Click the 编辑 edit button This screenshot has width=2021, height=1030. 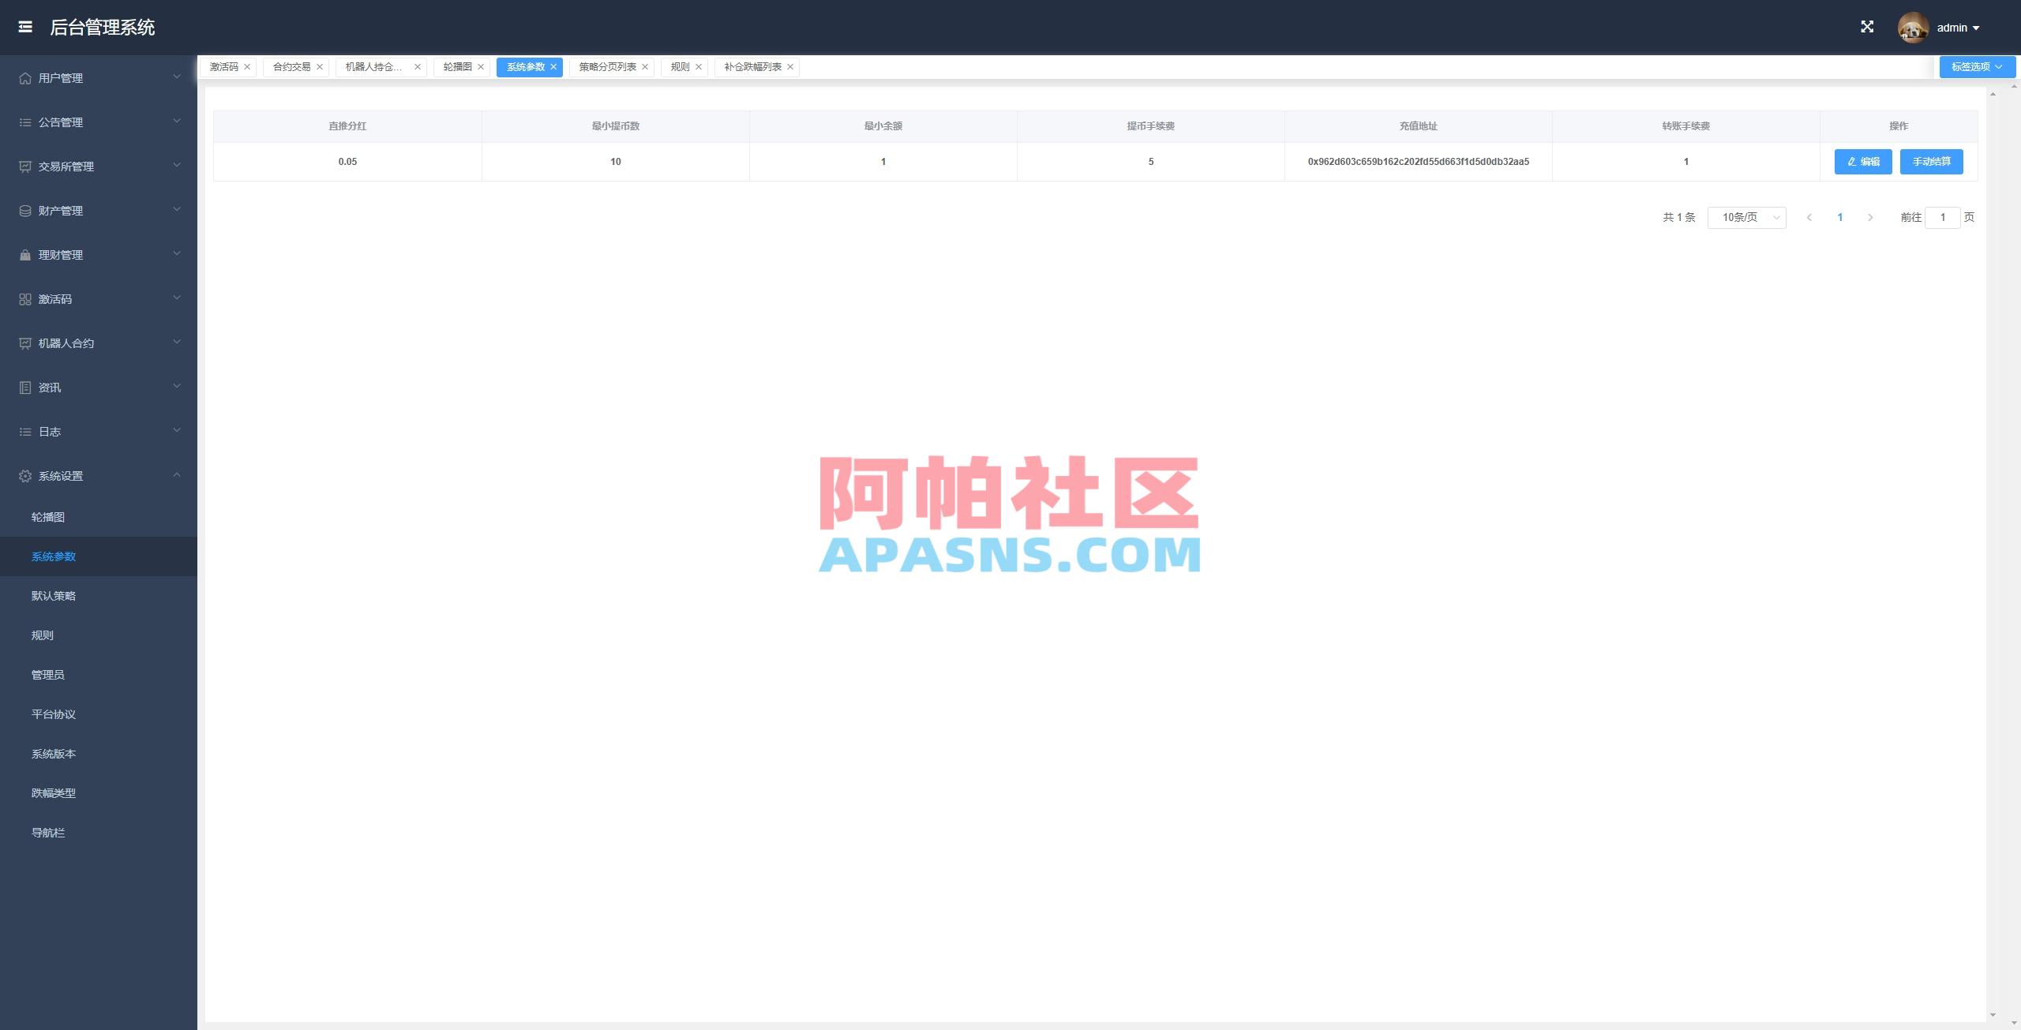1862,161
